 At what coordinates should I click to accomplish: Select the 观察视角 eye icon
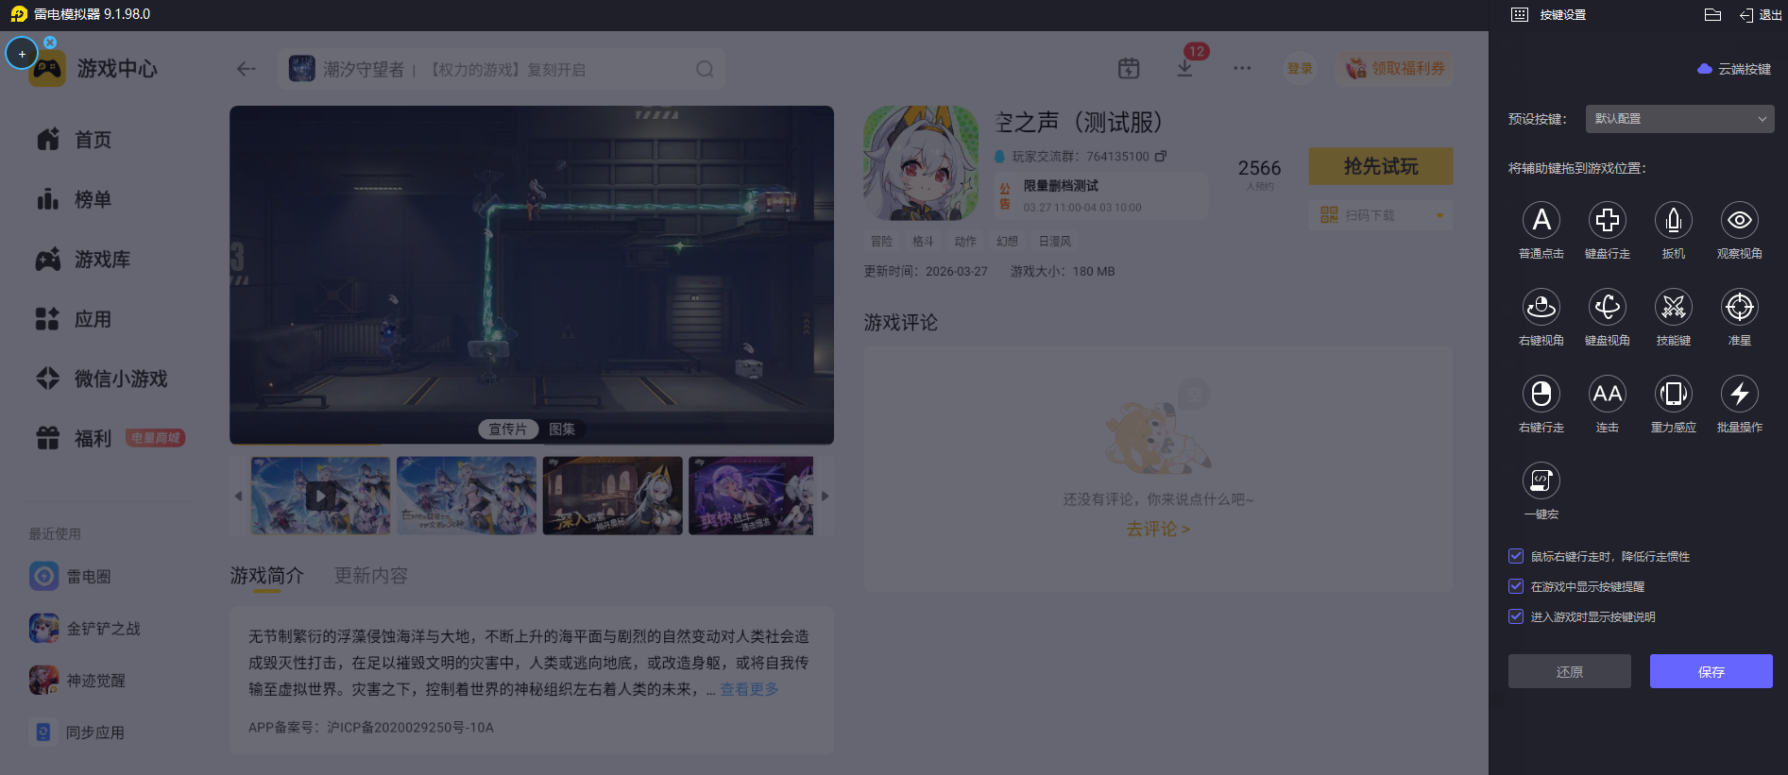[x=1740, y=220]
